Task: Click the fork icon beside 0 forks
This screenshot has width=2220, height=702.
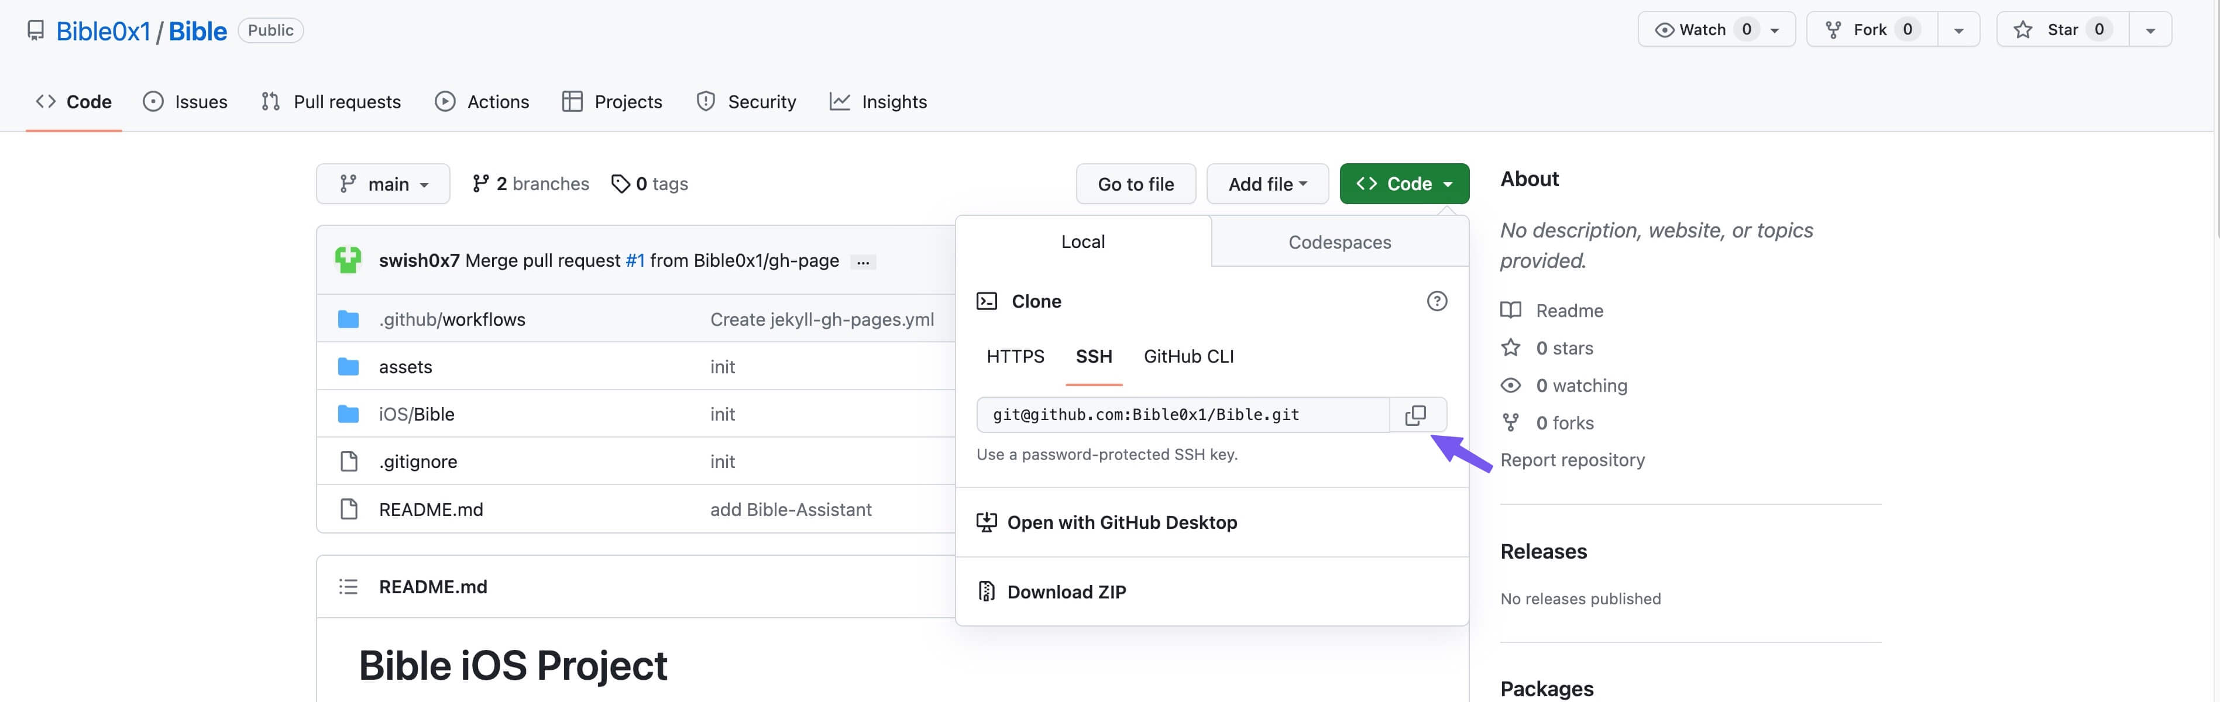Action: 1511,423
